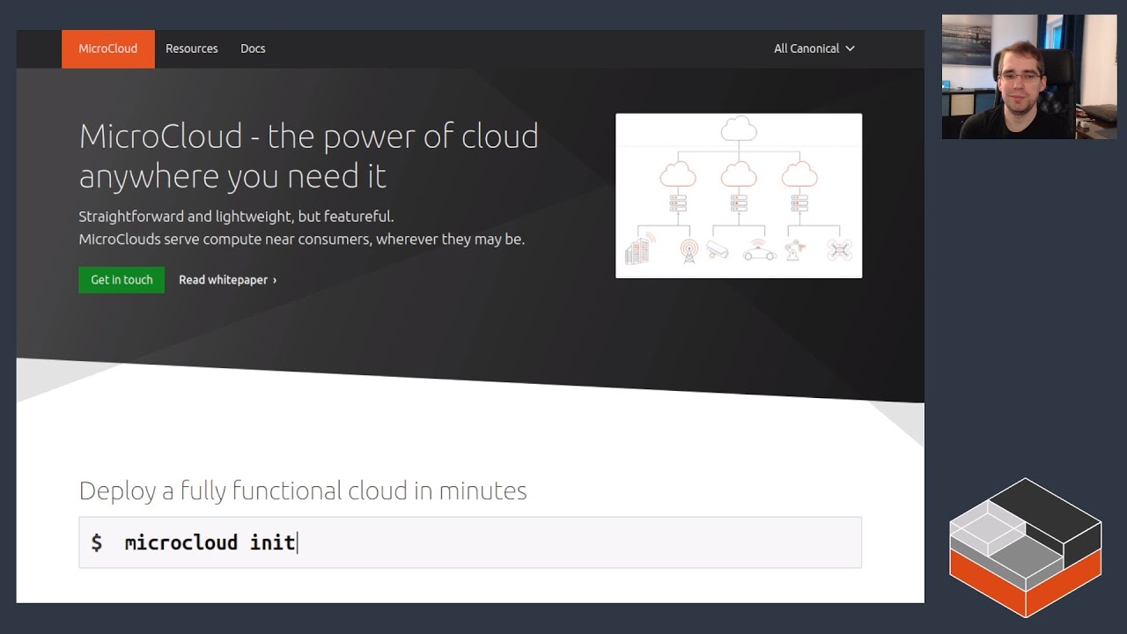
Task: Open the MicroCloud tab
Action: [108, 48]
